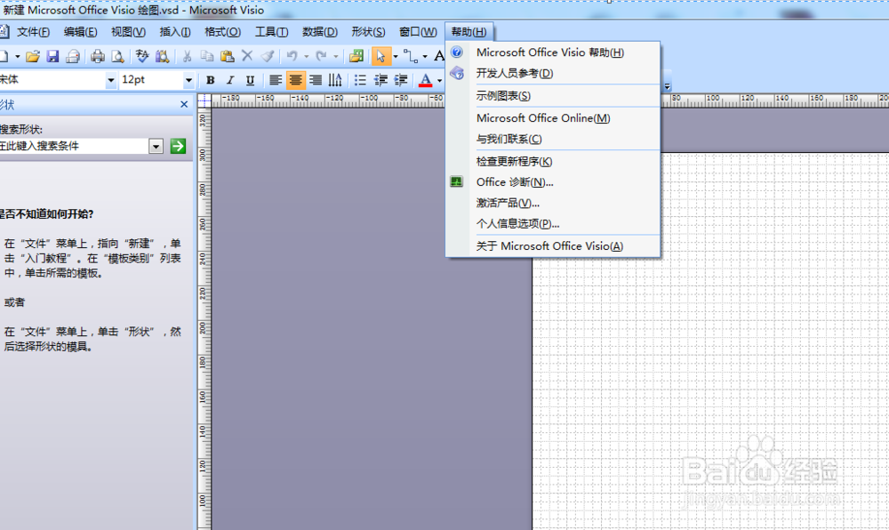Screen dimensions: 889x530
Task: Select the Format Painter brush
Action: pos(268,56)
